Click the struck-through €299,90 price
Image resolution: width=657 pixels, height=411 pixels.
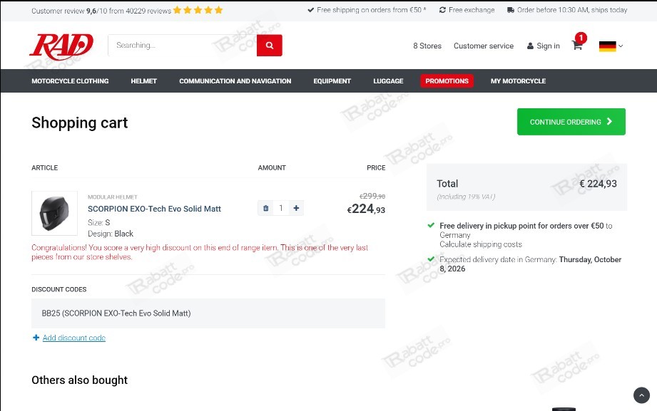(372, 196)
